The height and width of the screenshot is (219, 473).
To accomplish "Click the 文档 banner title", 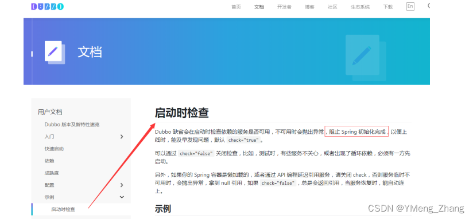I will 90,52.
